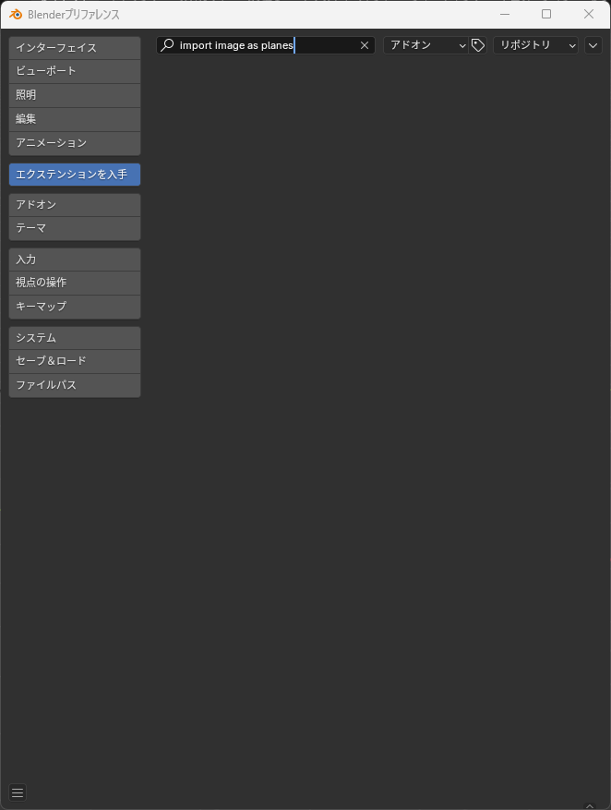Open the テーマ section

[75, 228]
